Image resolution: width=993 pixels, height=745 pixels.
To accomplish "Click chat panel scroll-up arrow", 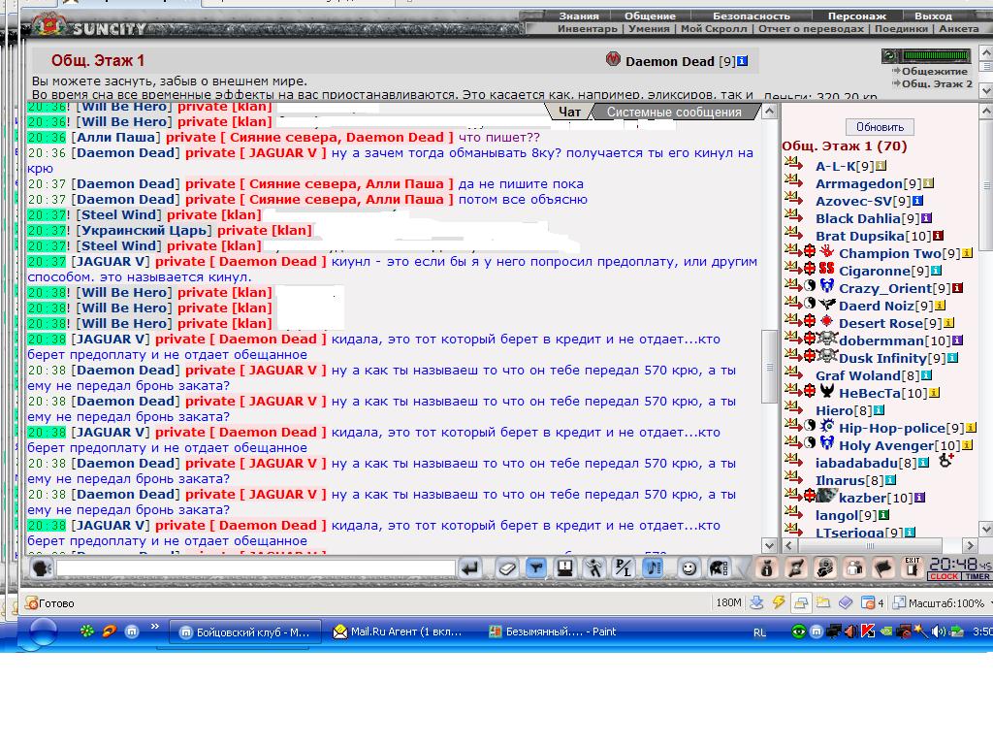I will (x=769, y=113).
